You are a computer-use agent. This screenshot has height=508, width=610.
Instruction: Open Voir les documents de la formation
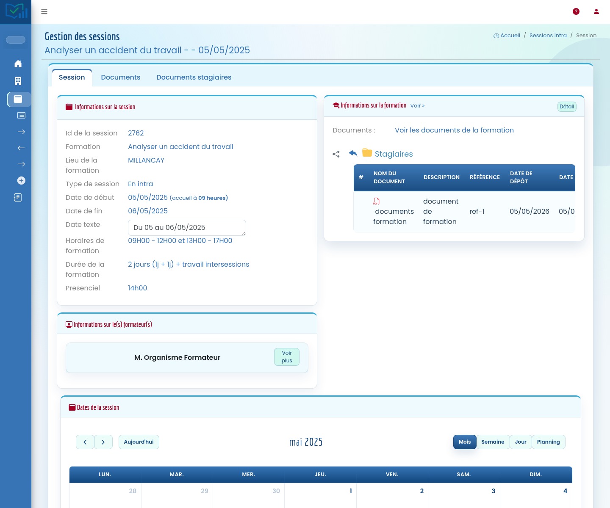point(454,130)
